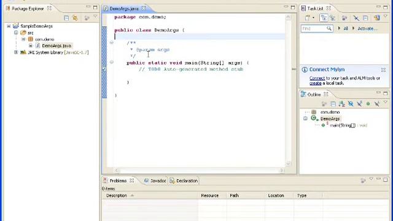
Task: Collapse DemoArgs node in Outline
Action: pos(305,118)
